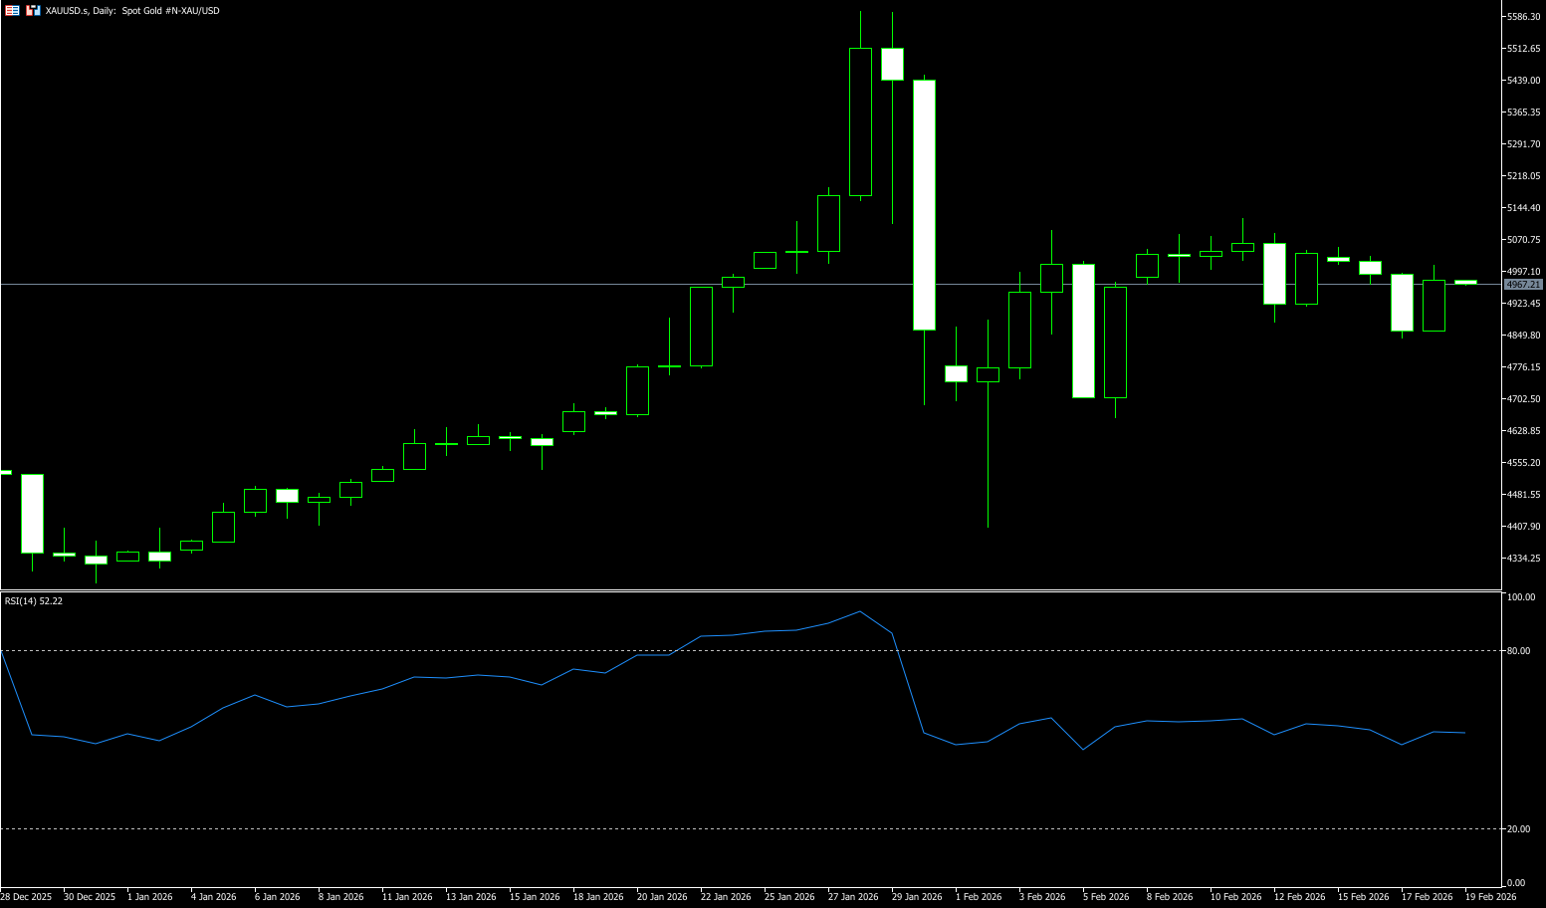1546x908 pixels.
Task: Click the 5586.30 label on price scale
Action: click(x=1523, y=17)
